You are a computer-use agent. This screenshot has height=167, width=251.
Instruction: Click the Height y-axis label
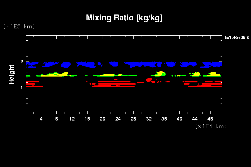pos(11,74)
